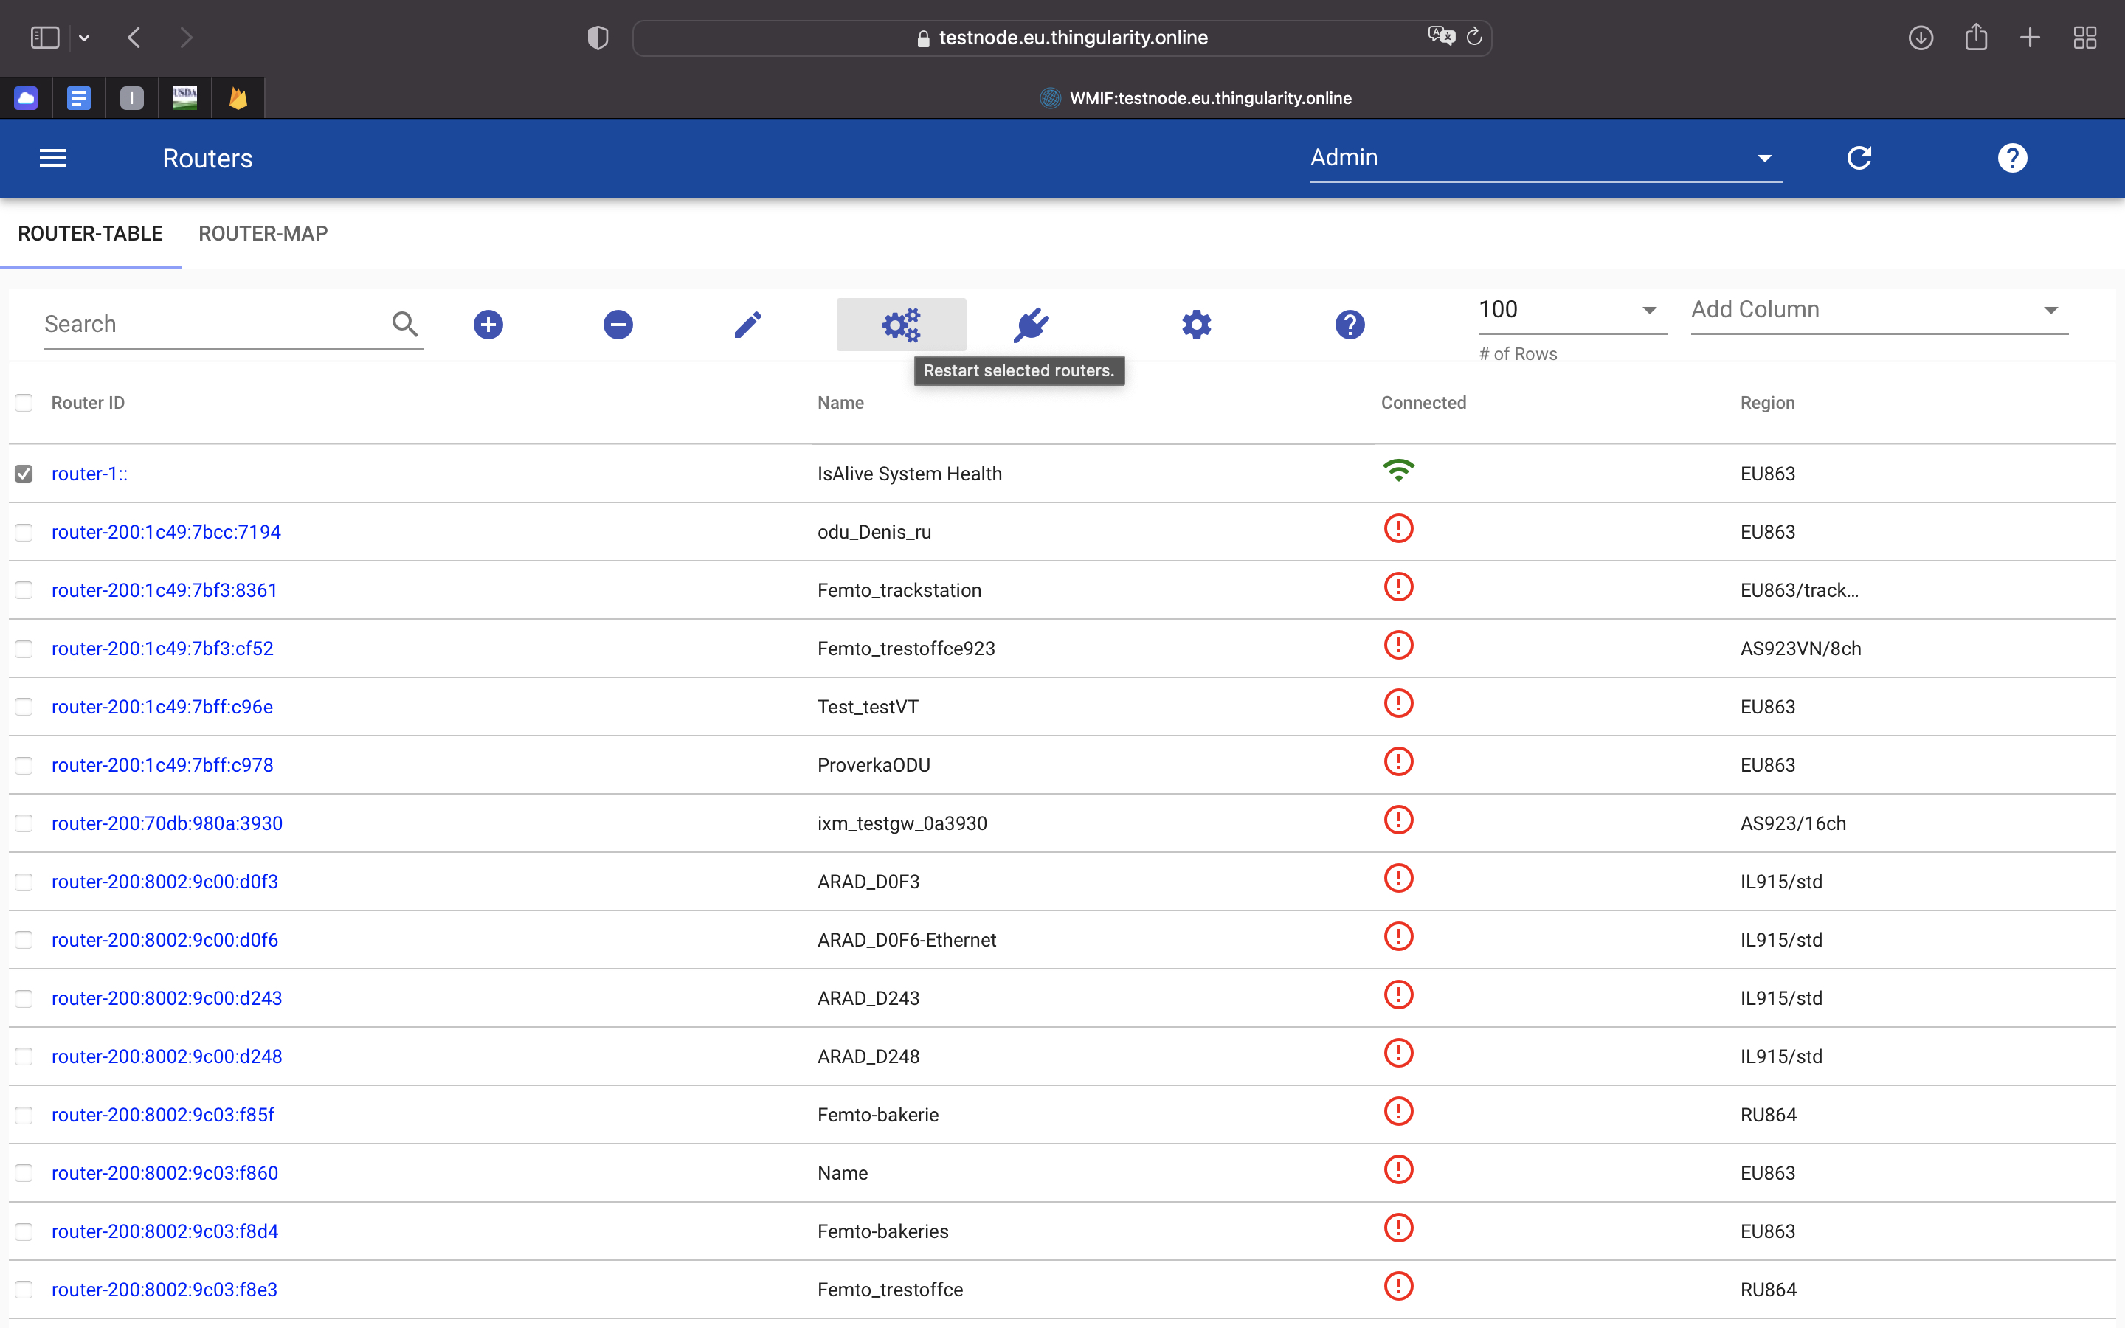Open the hamburger navigation menu
This screenshot has height=1328, width=2125.
coord(54,158)
